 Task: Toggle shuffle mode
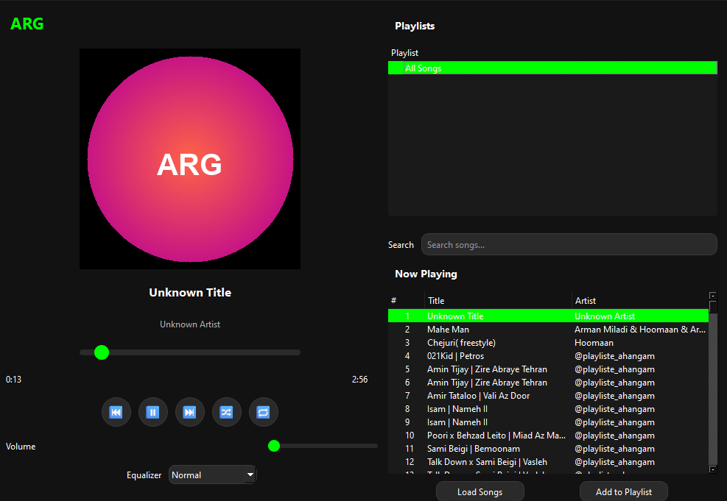(226, 412)
